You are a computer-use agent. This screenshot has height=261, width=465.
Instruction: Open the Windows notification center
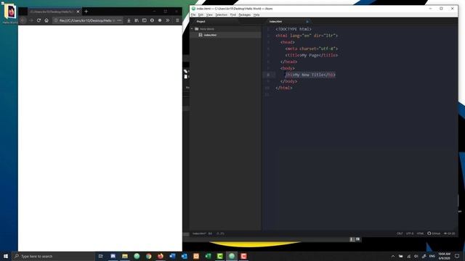(x=457, y=256)
